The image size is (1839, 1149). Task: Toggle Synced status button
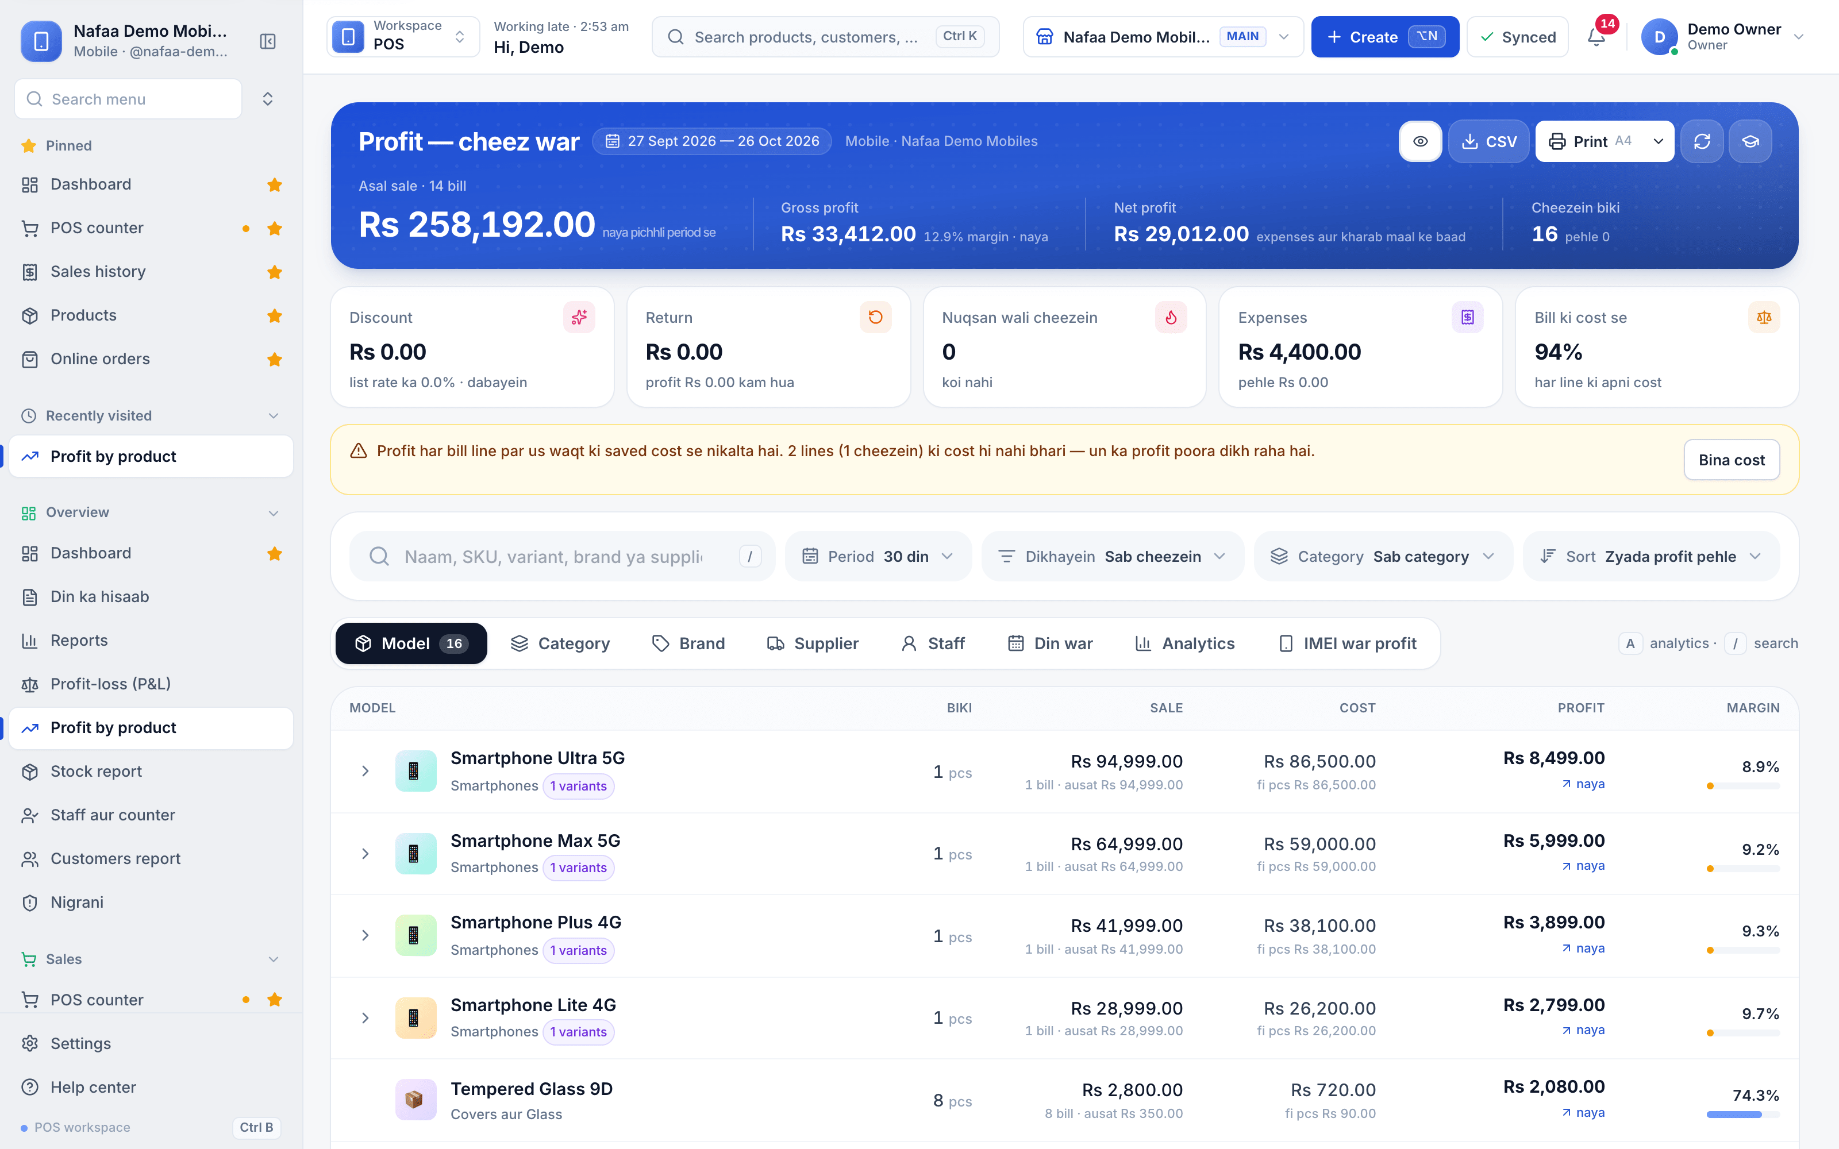tap(1518, 36)
